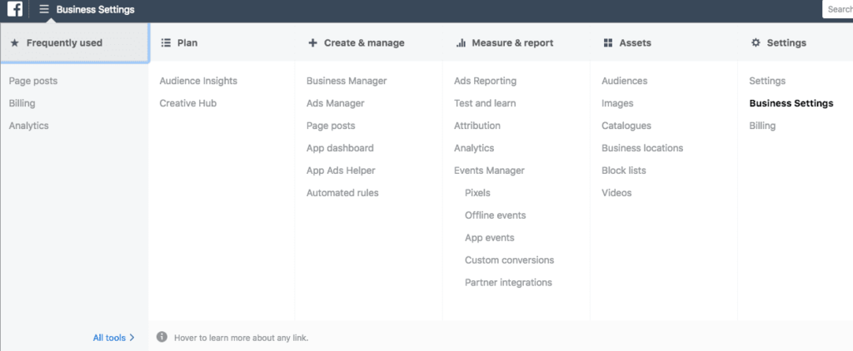Click the info icon beside hover hint
Screen dimensions: 853x351
click(x=162, y=337)
